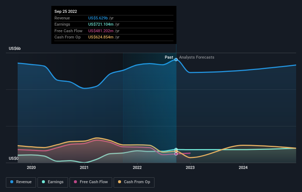Click the US$481.202m free cash flow value
The height and width of the screenshot is (192, 302).
101,31
